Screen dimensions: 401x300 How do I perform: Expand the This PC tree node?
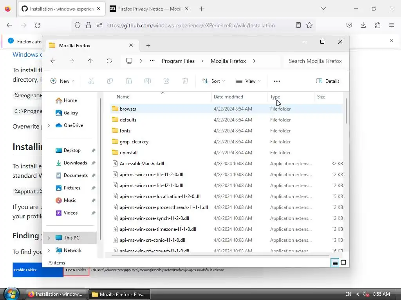pos(49,238)
